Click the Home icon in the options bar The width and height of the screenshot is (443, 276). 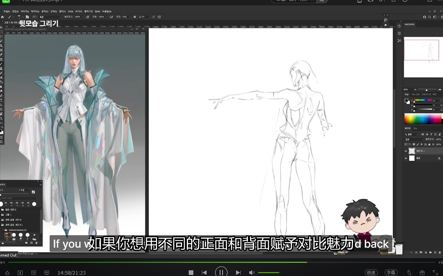coord(2,17)
